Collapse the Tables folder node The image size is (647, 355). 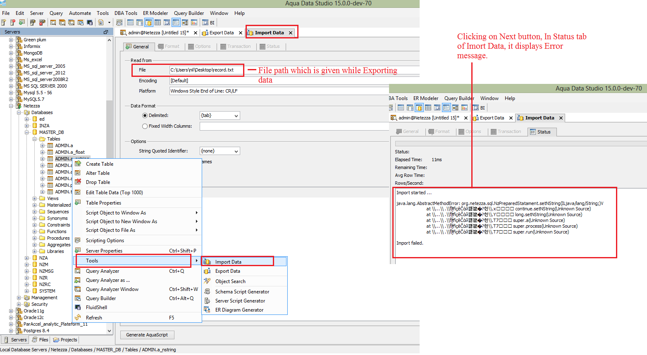tap(35, 139)
